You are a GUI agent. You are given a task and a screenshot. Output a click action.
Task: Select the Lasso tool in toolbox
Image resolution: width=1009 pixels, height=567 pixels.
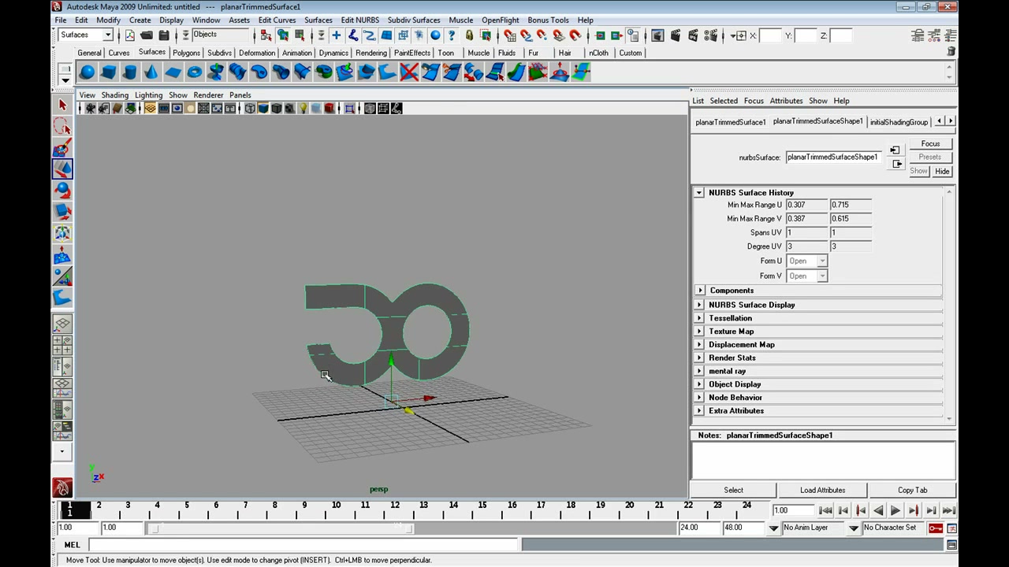(x=62, y=126)
